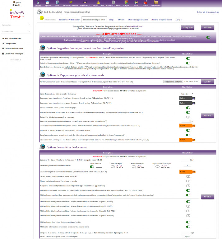
Task: Click Sélectionner un fichier button
Action: pyautogui.click(x=173, y=82)
